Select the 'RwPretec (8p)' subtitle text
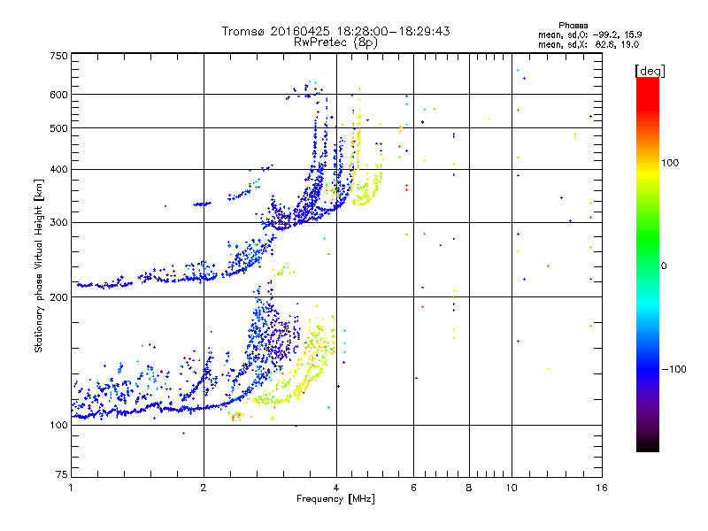 tap(335, 42)
